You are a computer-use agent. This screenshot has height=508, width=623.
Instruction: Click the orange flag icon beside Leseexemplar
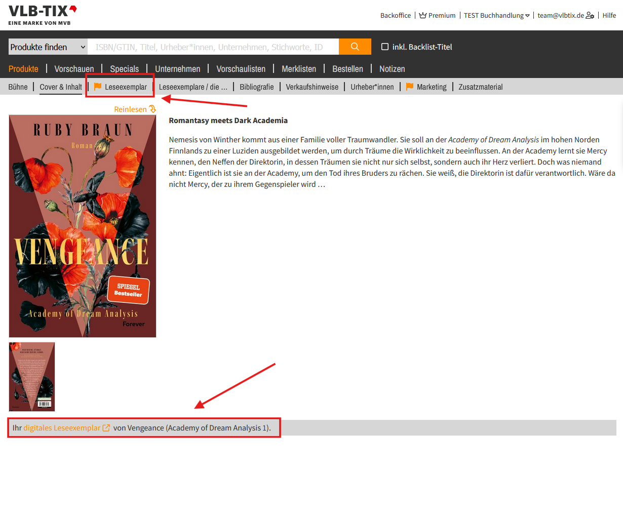pyautogui.click(x=98, y=87)
